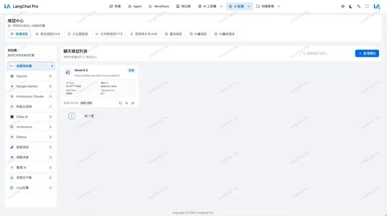
Task: Click the 新增模型 button
Action: tap(367, 53)
